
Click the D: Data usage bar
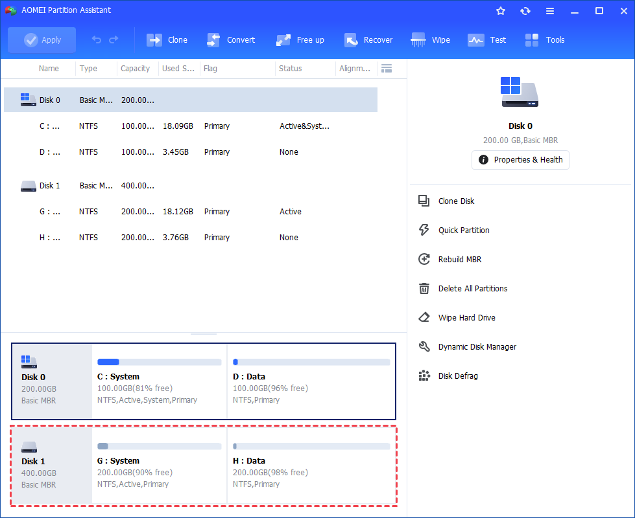(311, 362)
